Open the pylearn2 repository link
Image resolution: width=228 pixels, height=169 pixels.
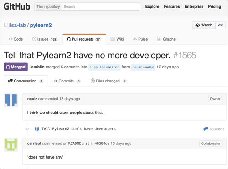pos(41,25)
